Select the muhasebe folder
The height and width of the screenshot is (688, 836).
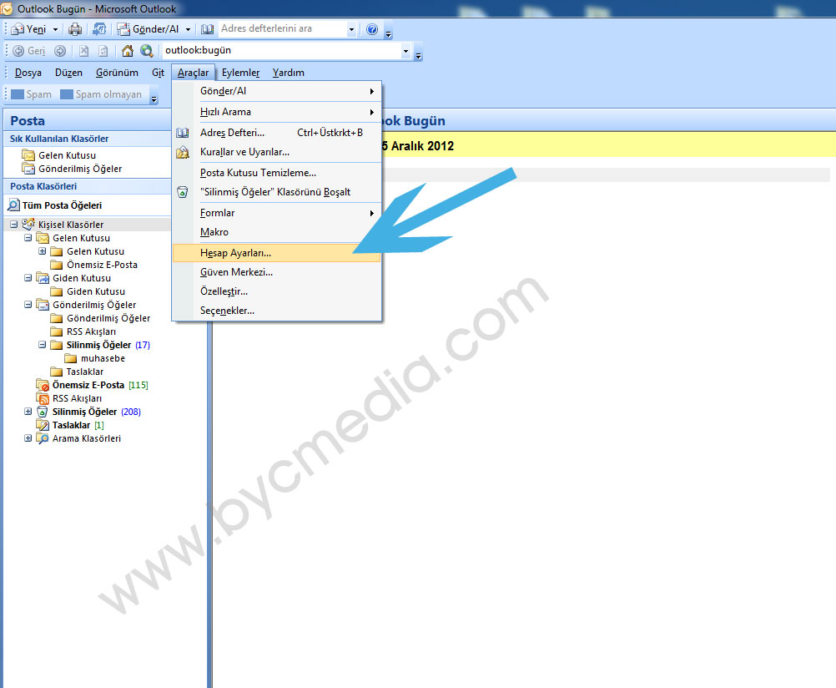95,358
